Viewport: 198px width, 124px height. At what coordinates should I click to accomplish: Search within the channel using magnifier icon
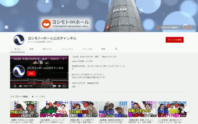[x=116, y=49]
